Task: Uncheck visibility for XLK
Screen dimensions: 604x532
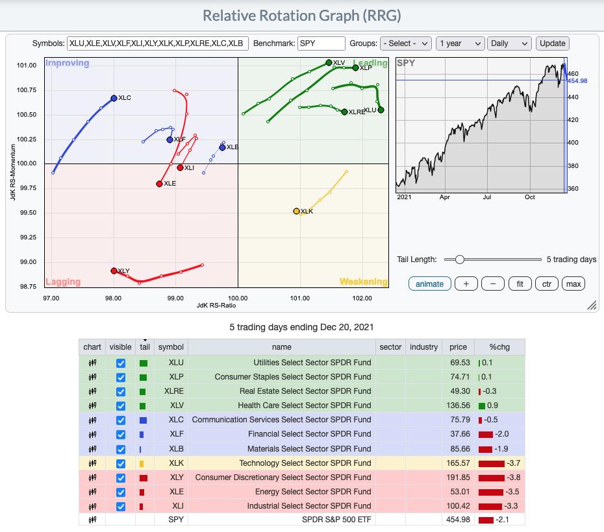Action: pyautogui.click(x=121, y=463)
